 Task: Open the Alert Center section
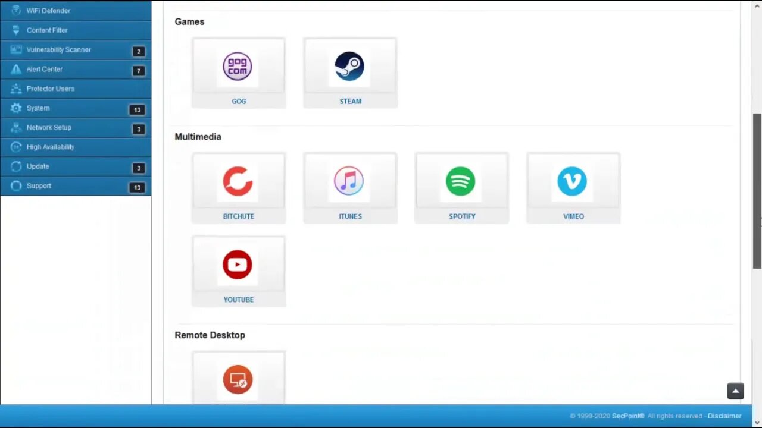[x=76, y=69]
